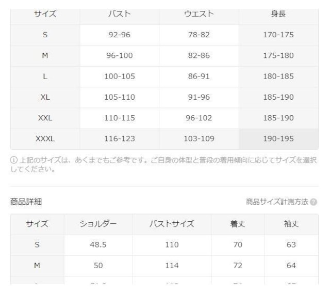Click the ショルダー column header
Viewport: 330px width, 291px height.
(x=98, y=224)
